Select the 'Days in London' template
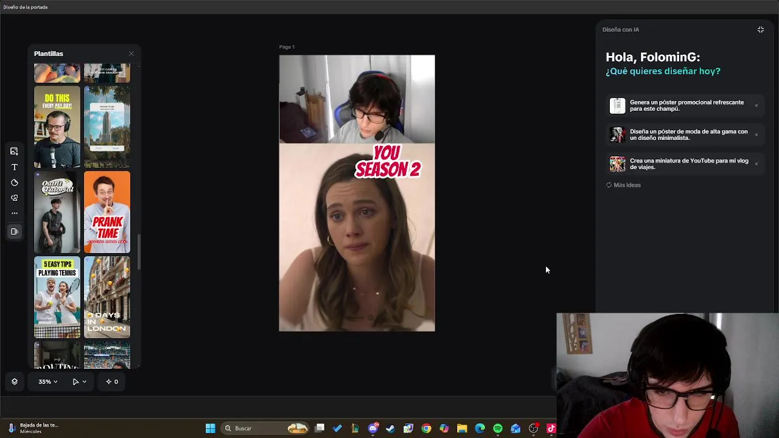Image resolution: width=779 pixels, height=438 pixels. point(107,297)
